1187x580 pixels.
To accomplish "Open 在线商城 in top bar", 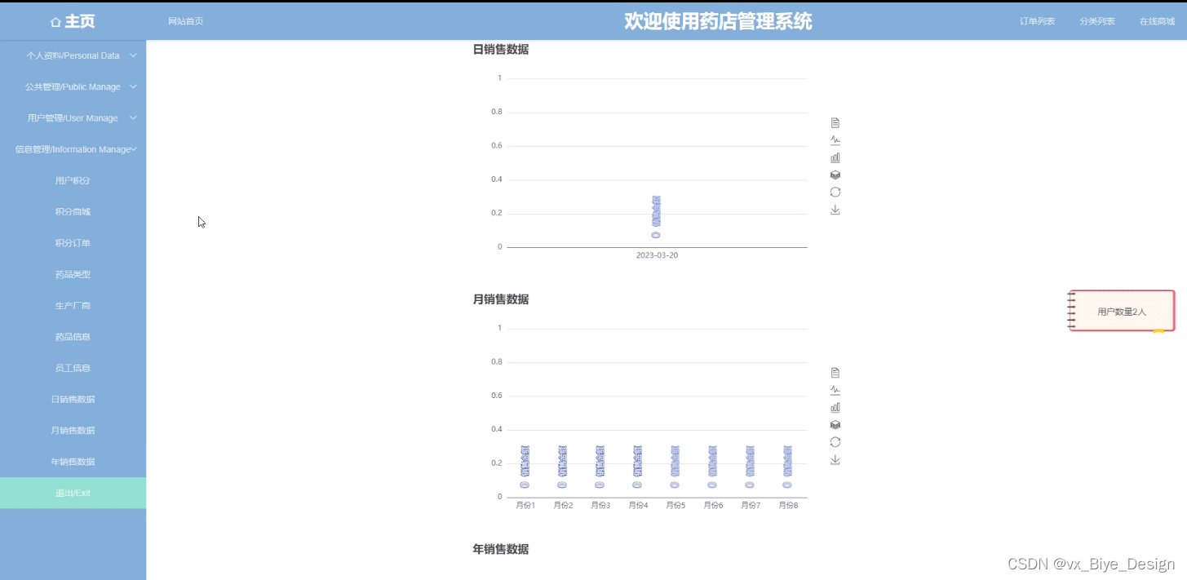I will coord(1157,21).
